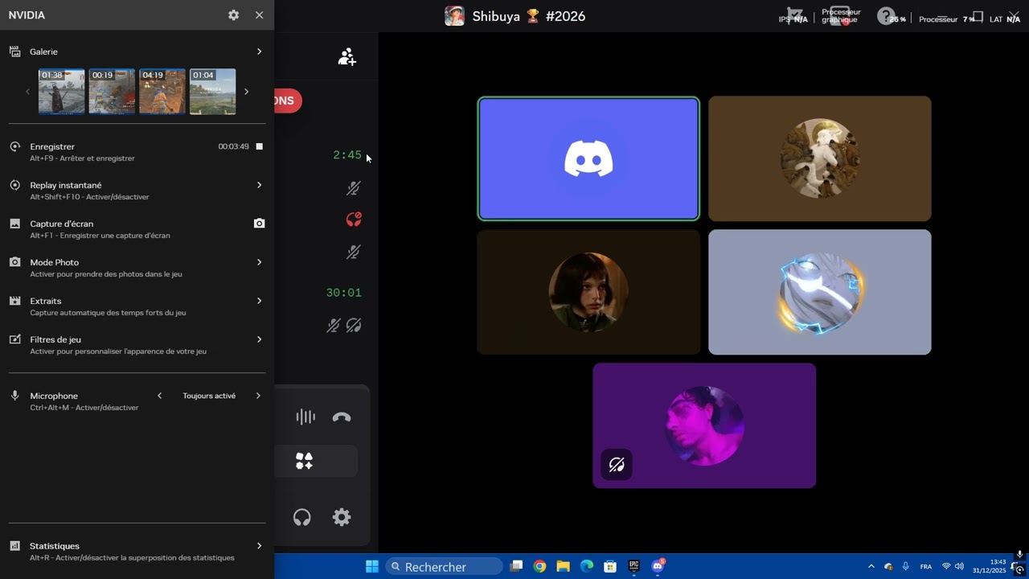Viewport: 1029px width, 579px height.
Task: Expand the Filtres de jeu entry
Action: coord(259,339)
